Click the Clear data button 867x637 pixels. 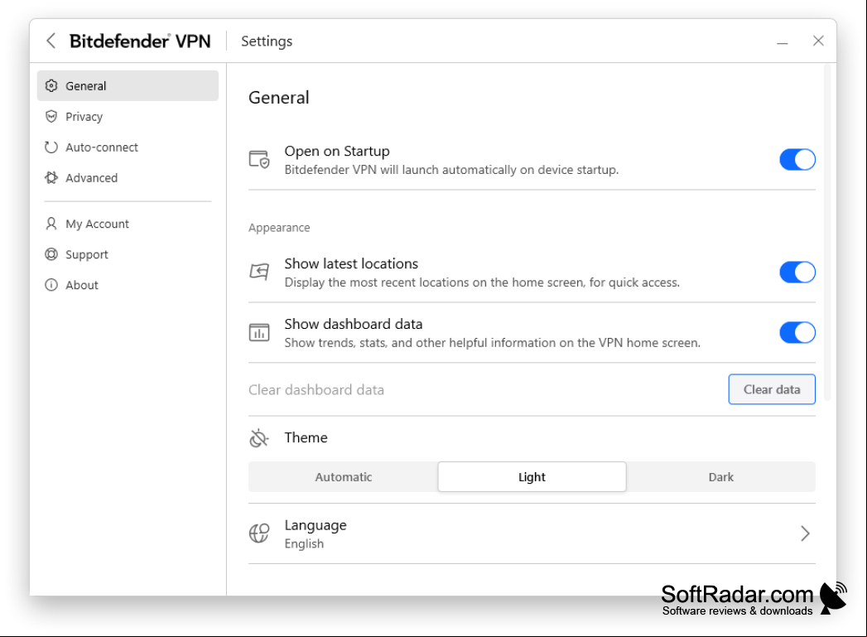(x=772, y=389)
